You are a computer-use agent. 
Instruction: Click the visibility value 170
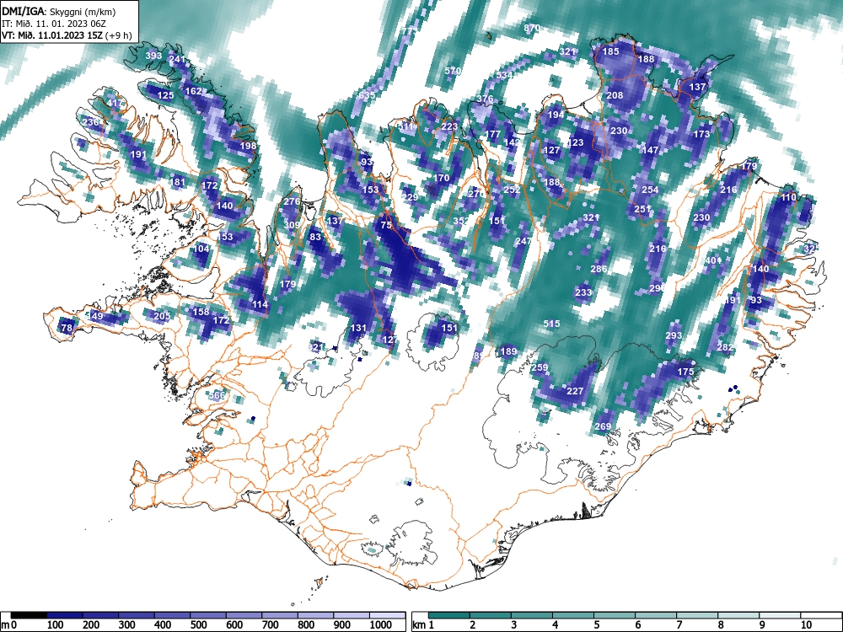coord(442,178)
